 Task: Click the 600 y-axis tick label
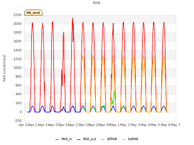coord(18,85)
